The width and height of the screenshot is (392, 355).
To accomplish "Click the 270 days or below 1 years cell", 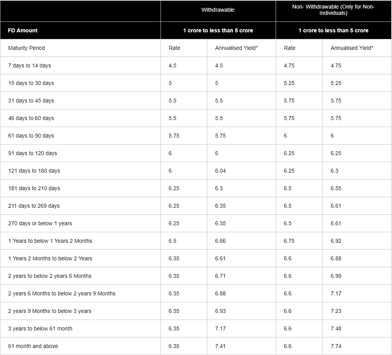I will [80, 224].
